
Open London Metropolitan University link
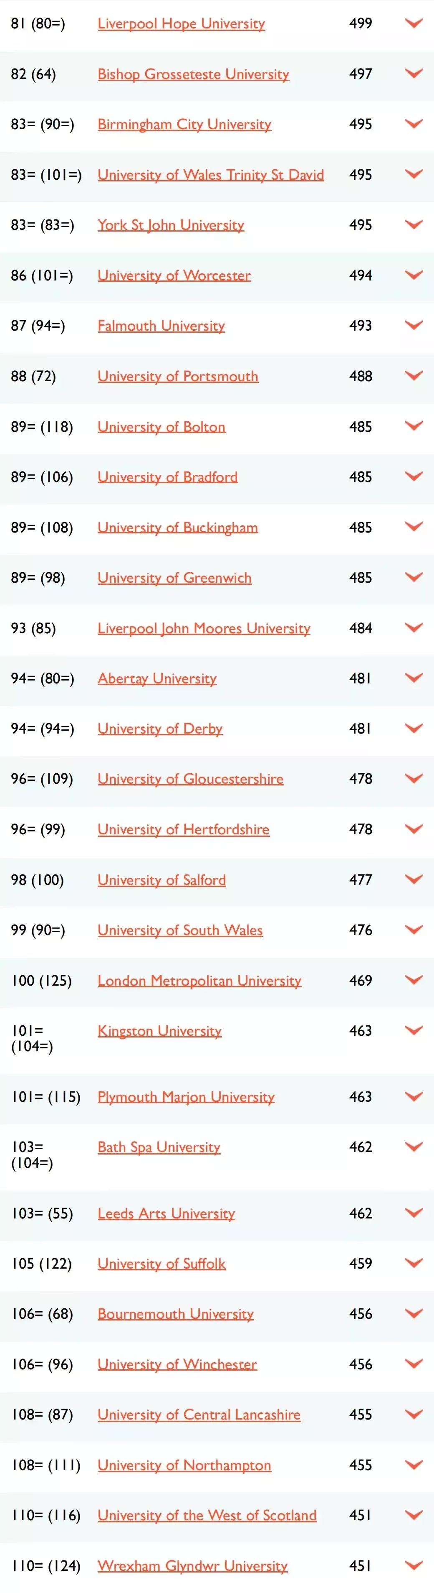(199, 981)
